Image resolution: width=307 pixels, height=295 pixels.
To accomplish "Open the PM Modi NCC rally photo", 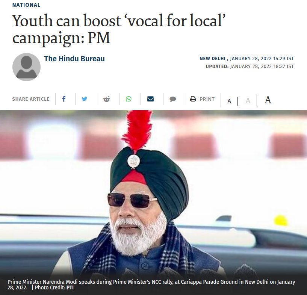I will (x=153, y=193).
